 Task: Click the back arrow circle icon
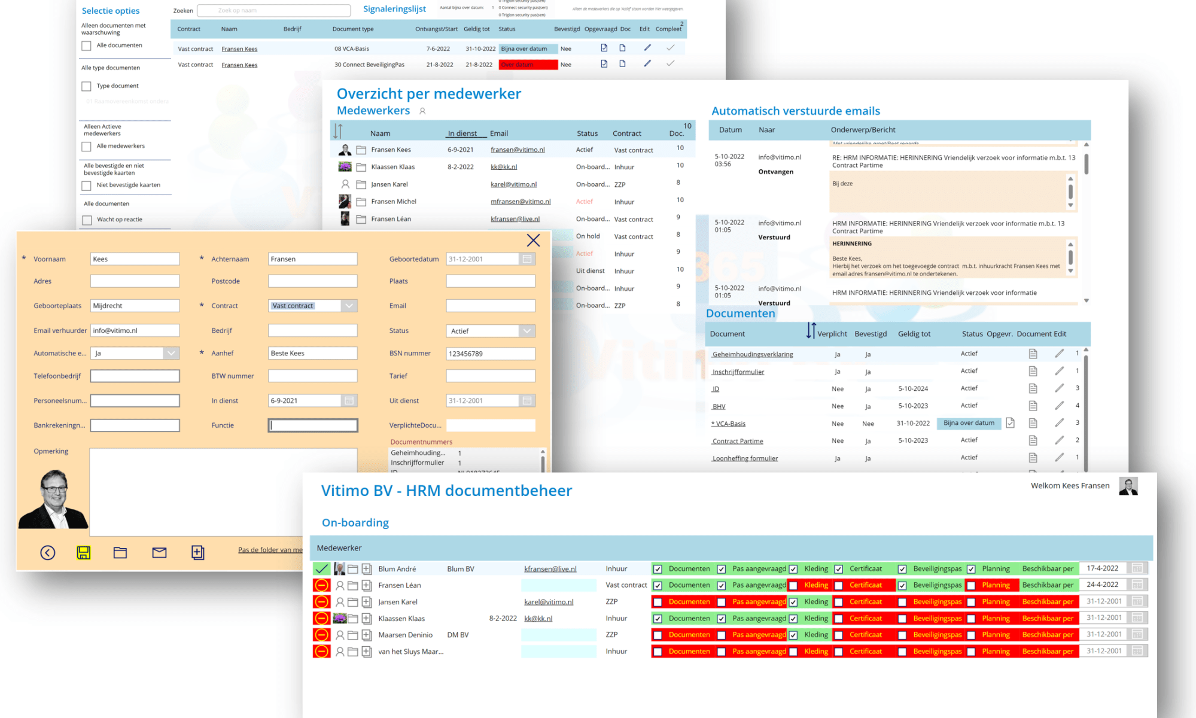point(48,552)
